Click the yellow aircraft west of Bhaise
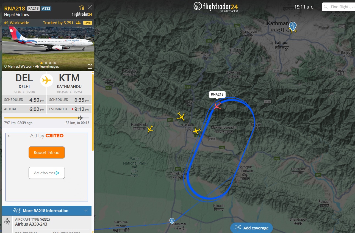 pyautogui.click(x=181, y=116)
